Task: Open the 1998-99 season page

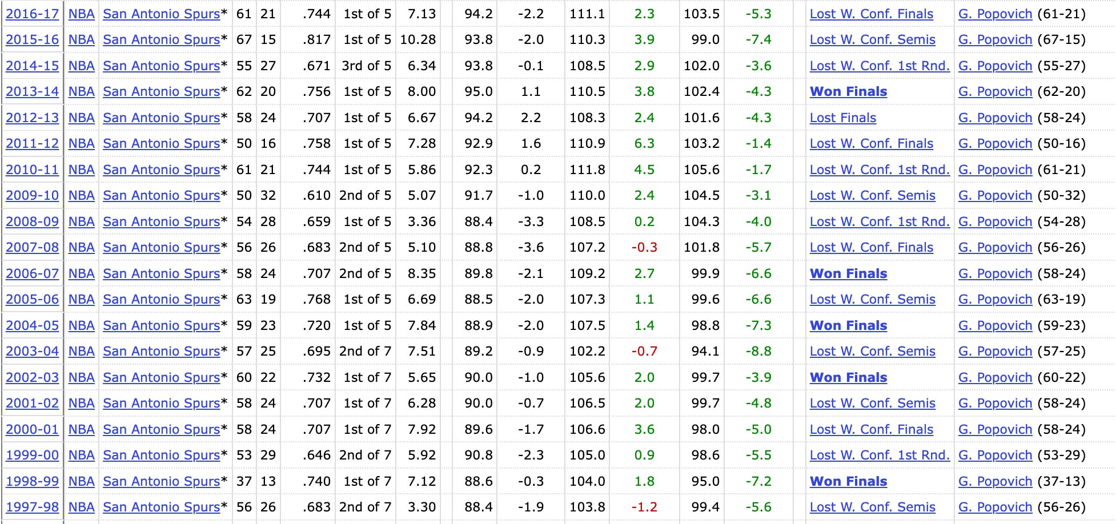Action: click(x=32, y=481)
